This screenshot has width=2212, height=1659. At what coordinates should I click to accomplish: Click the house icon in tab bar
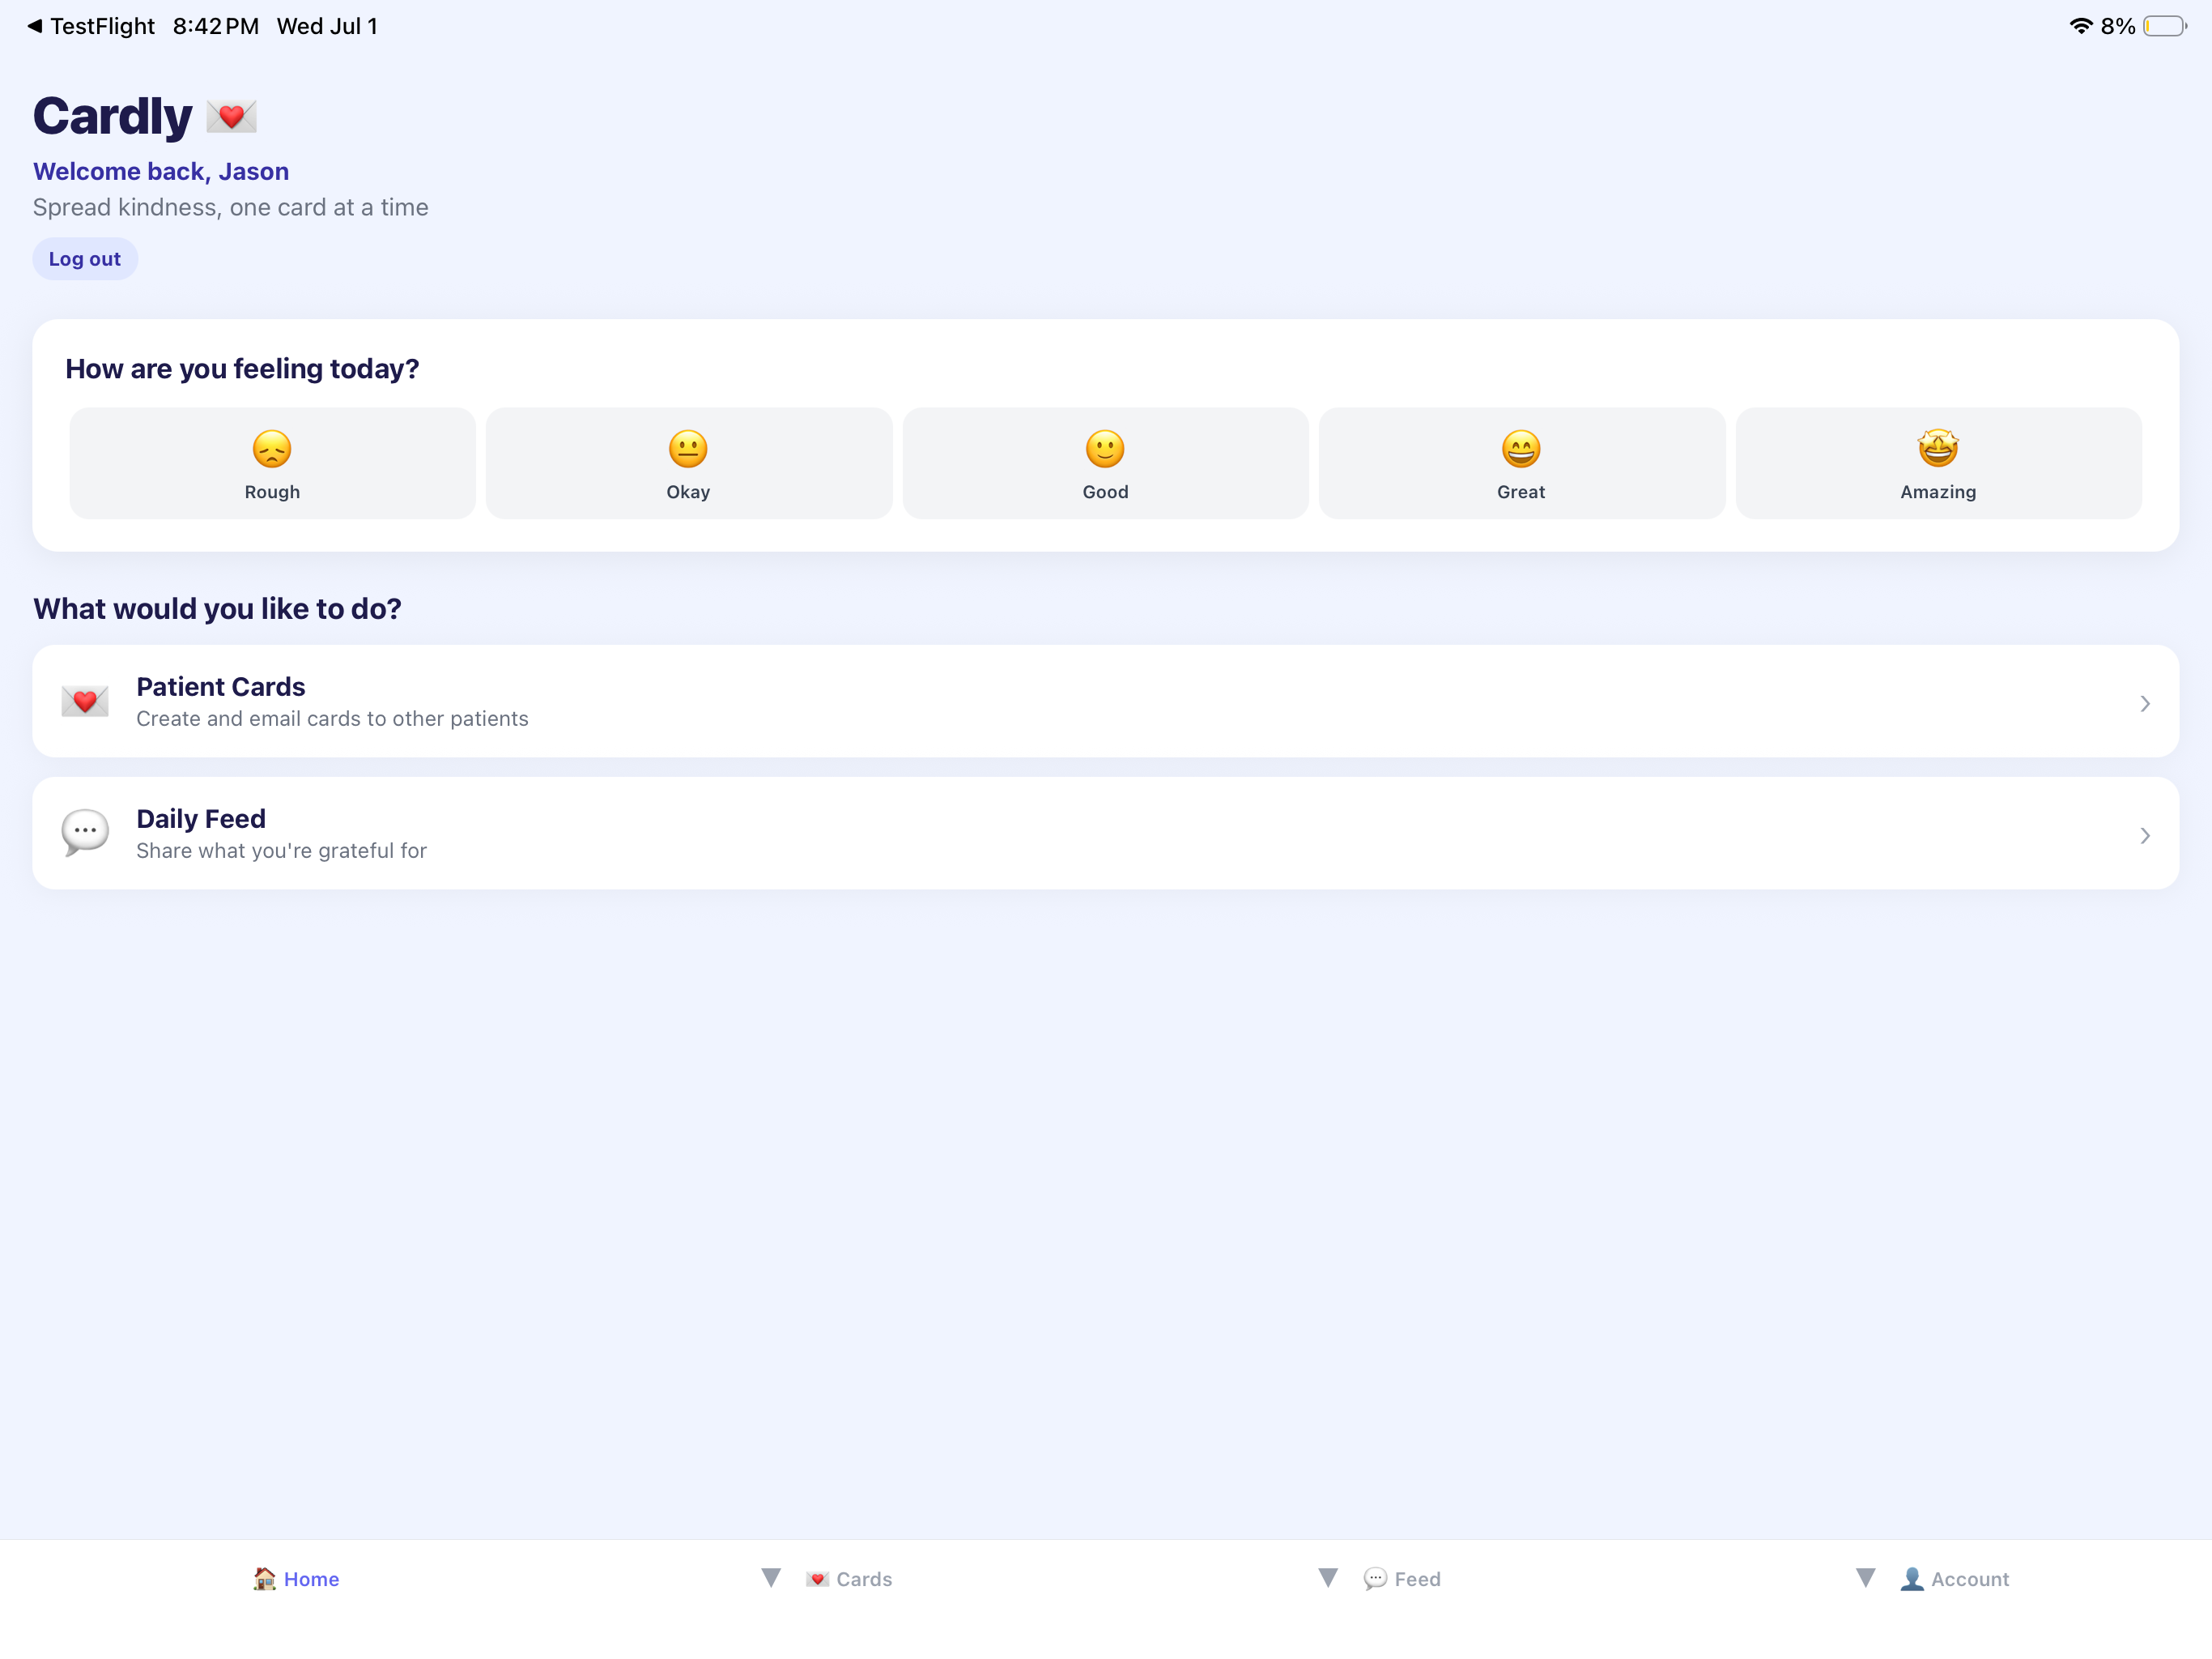(x=264, y=1578)
